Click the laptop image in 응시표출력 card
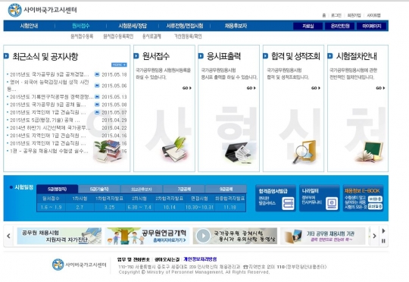Image resolution: width=409 pixels, height=282 pixels. pyautogui.click(x=239, y=153)
